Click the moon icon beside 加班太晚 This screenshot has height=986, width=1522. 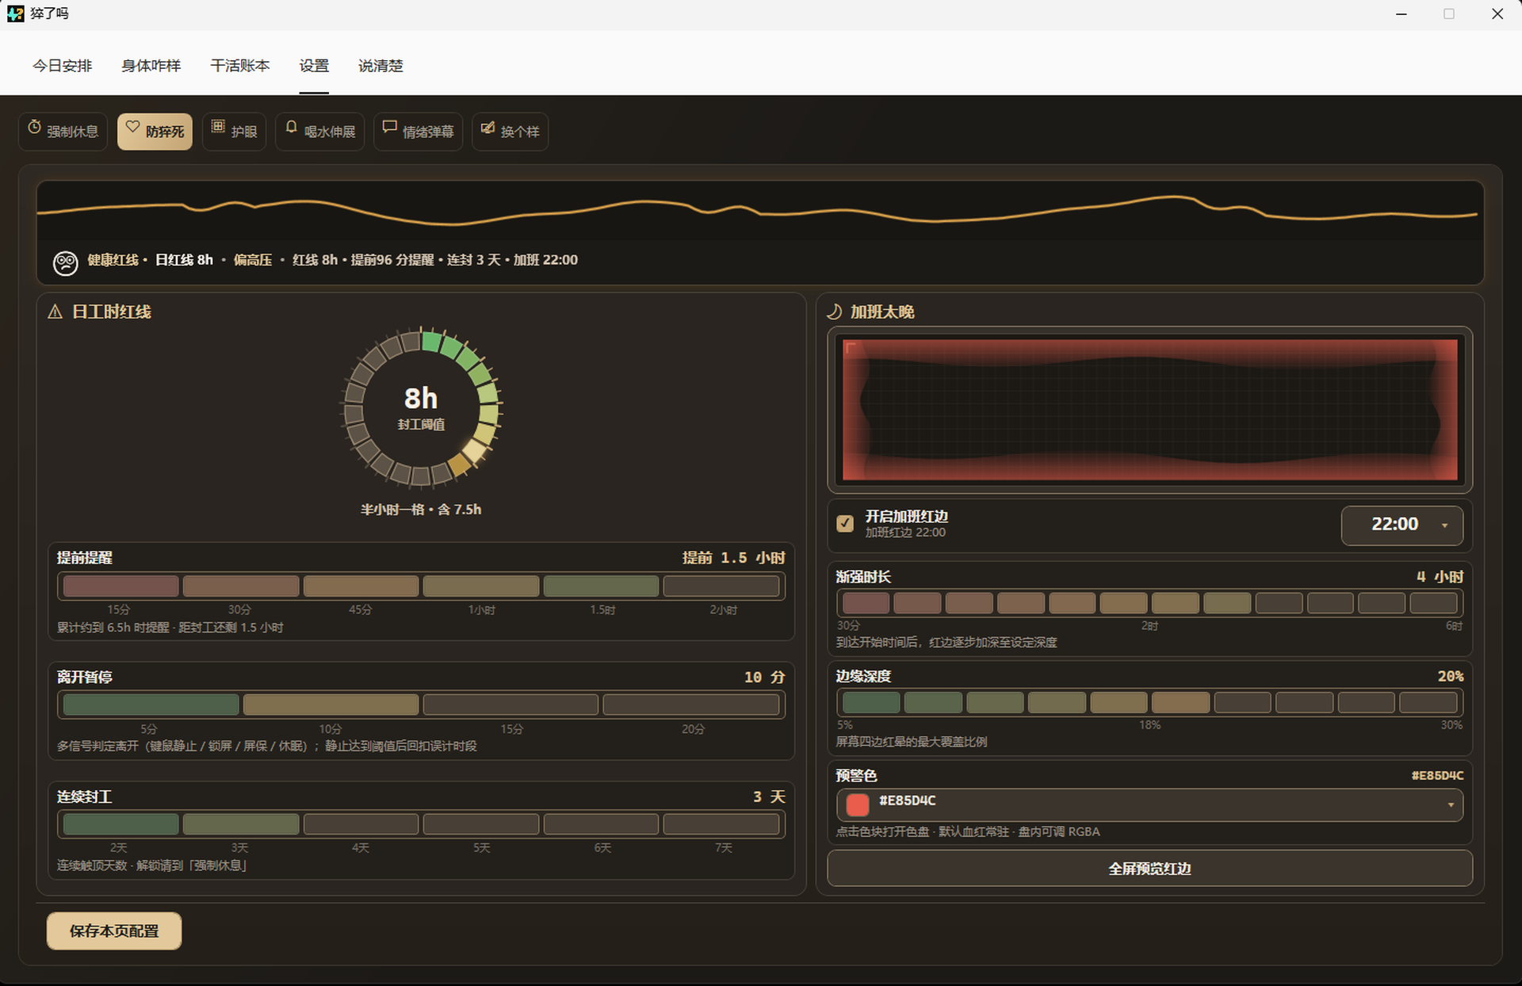coord(835,312)
